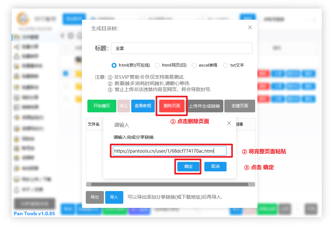Click the blue 导入 button
The height and width of the screenshot is (232, 333).
pos(114,197)
